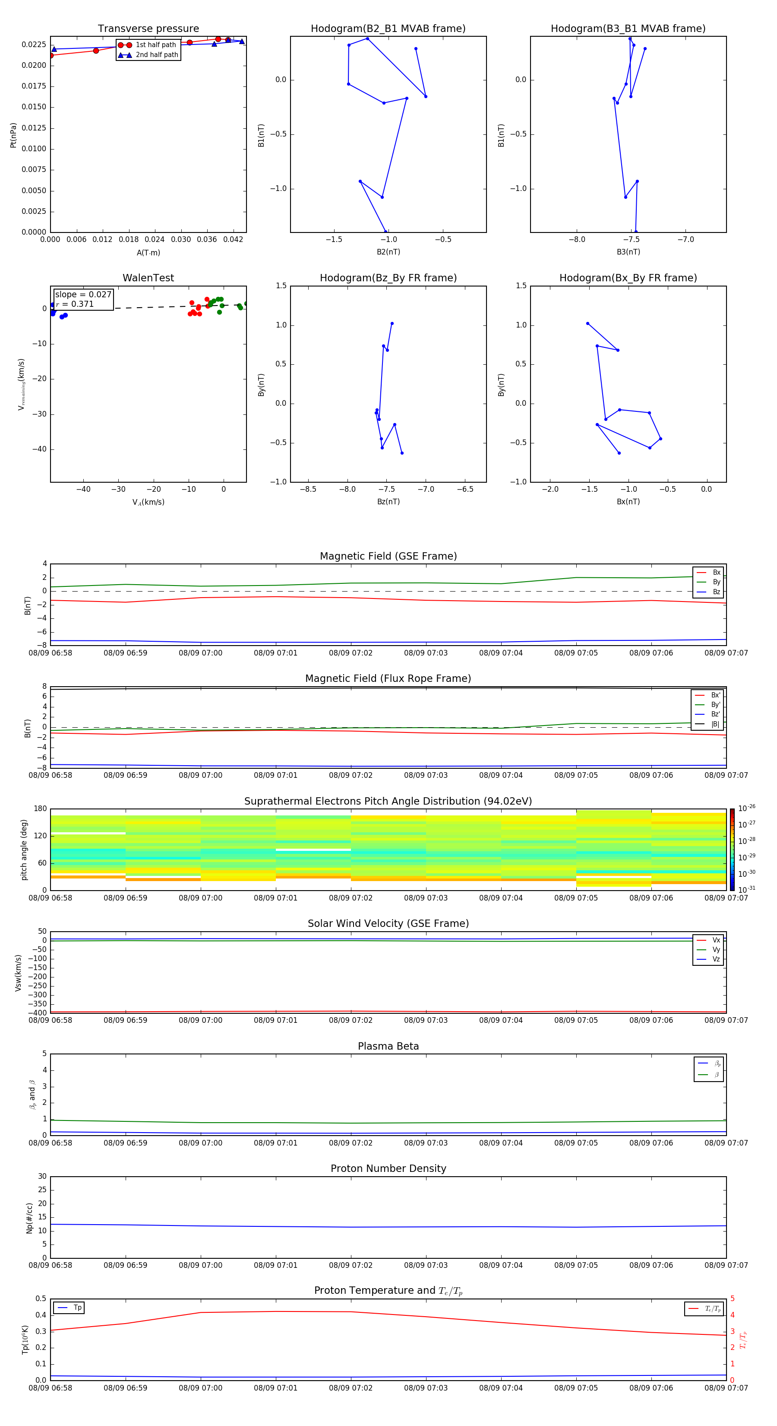777x1426 pixels.
Task: Select the By entry in GSE field legend
Action: [708, 582]
